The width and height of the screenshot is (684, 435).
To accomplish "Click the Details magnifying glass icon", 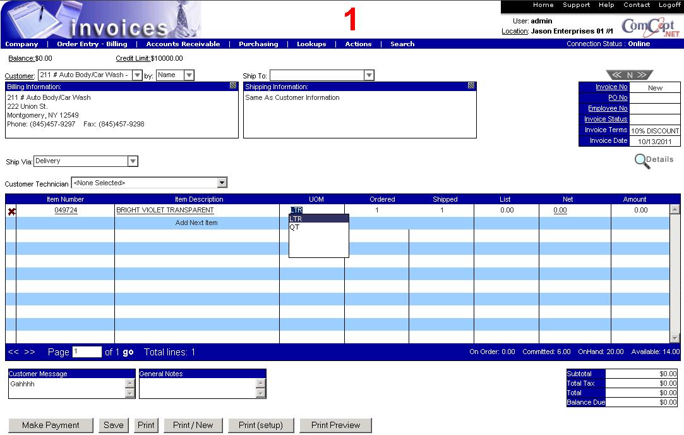I will pyautogui.click(x=643, y=161).
